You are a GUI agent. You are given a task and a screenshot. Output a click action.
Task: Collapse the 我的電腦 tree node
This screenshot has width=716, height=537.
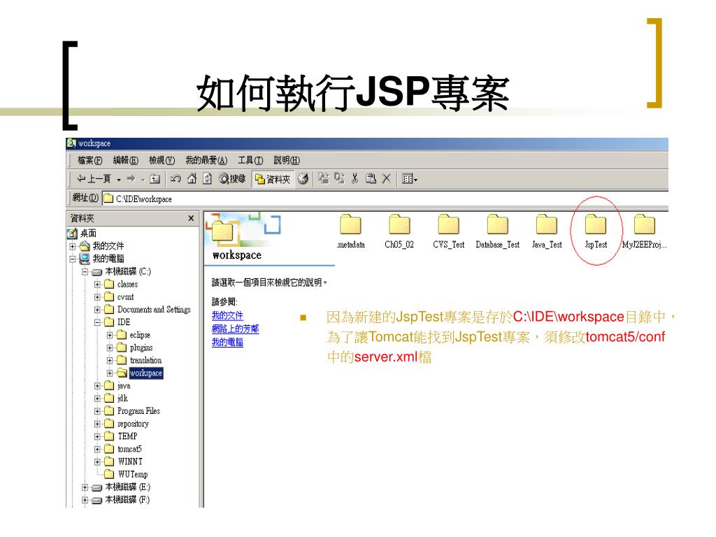[72, 259]
